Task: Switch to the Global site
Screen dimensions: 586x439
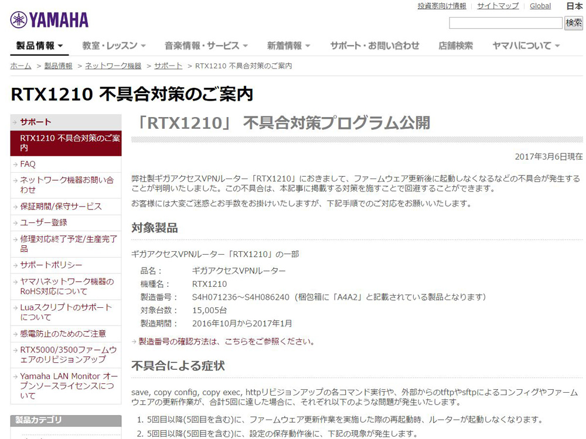Action: pos(540,5)
